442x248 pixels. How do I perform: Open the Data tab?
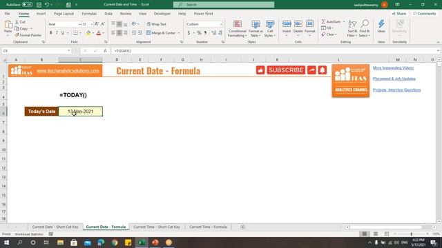(108, 14)
